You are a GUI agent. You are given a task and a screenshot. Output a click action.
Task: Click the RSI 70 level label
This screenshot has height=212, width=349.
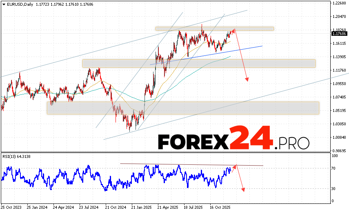point(333,168)
